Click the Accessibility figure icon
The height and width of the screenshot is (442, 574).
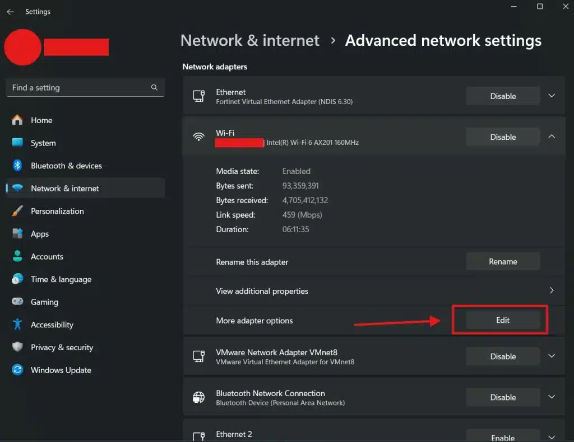point(17,325)
